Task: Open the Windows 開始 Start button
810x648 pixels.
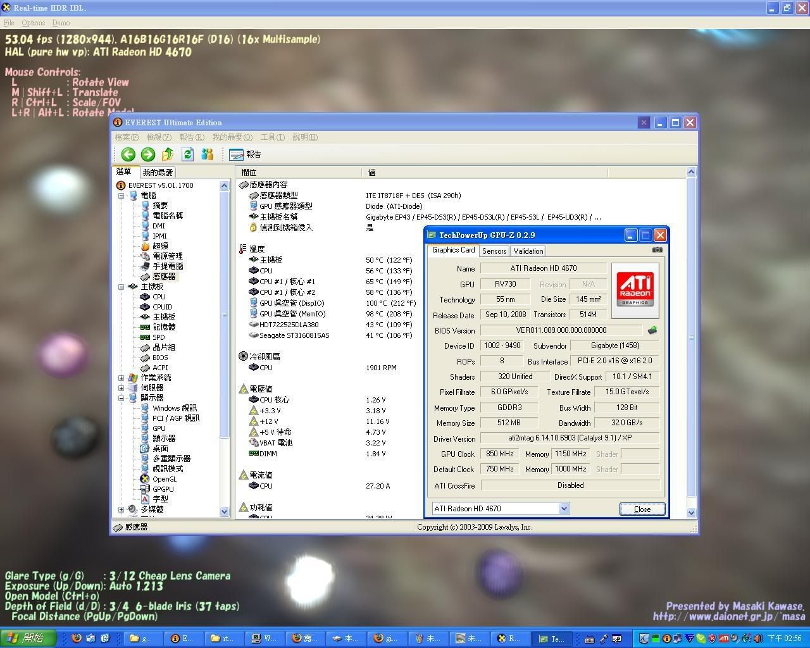Action: (x=28, y=638)
